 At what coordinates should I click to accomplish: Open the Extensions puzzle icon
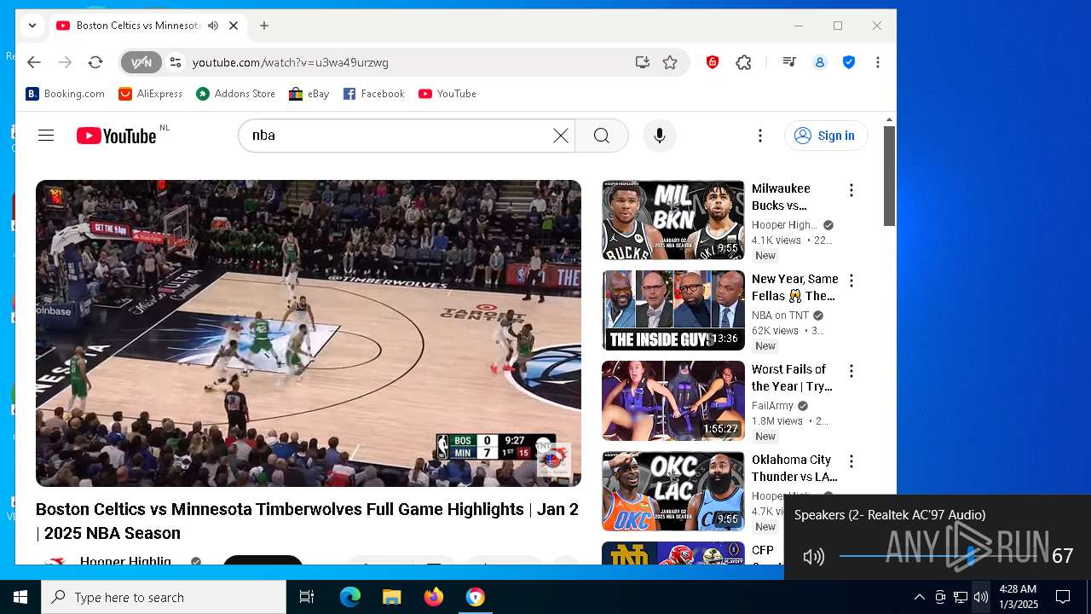click(x=743, y=62)
